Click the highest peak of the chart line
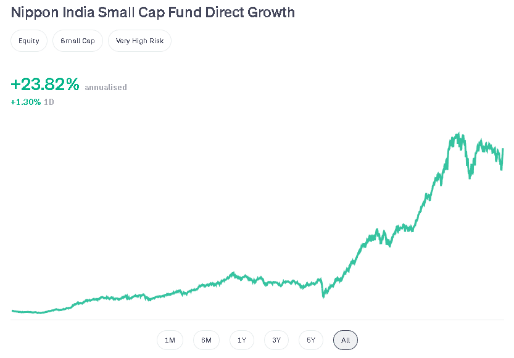The image size is (514, 358). click(458, 134)
